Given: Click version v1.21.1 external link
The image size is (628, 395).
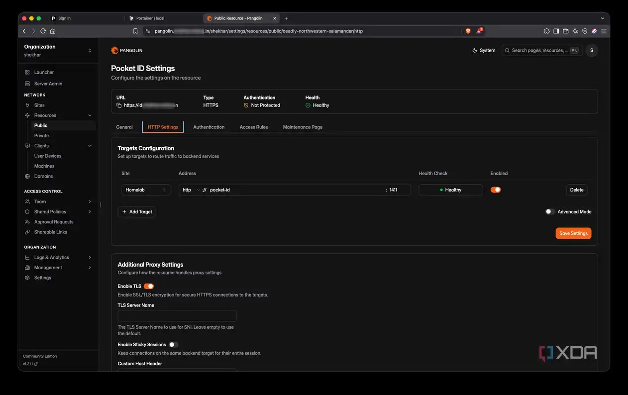Looking at the screenshot, I should [30, 364].
